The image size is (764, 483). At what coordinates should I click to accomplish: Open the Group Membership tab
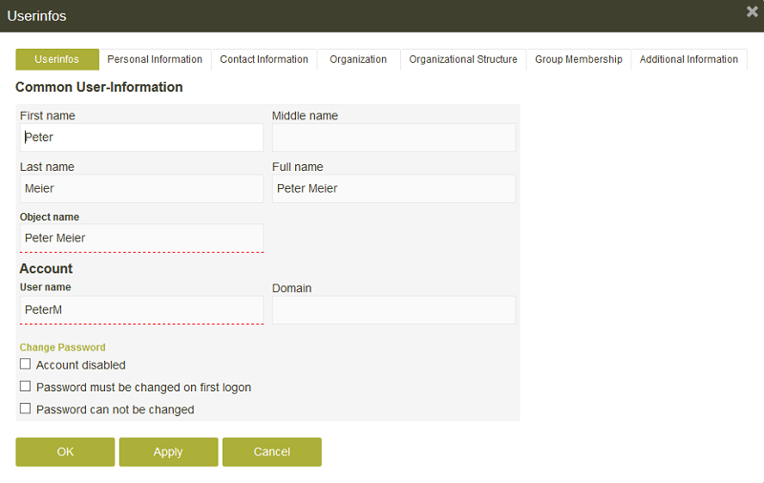pos(578,59)
